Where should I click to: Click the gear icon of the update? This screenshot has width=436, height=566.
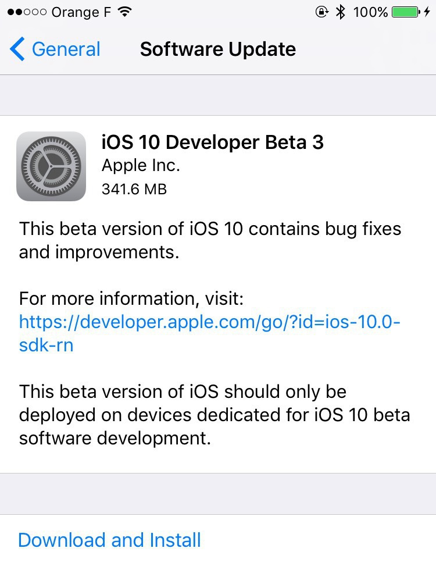51,166
